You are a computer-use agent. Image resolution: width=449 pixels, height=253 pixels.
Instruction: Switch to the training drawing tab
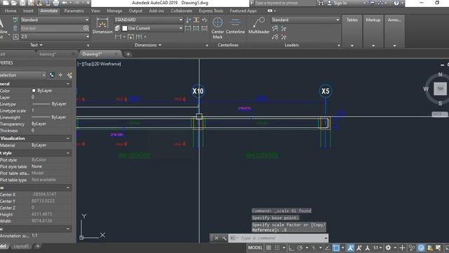48,54
